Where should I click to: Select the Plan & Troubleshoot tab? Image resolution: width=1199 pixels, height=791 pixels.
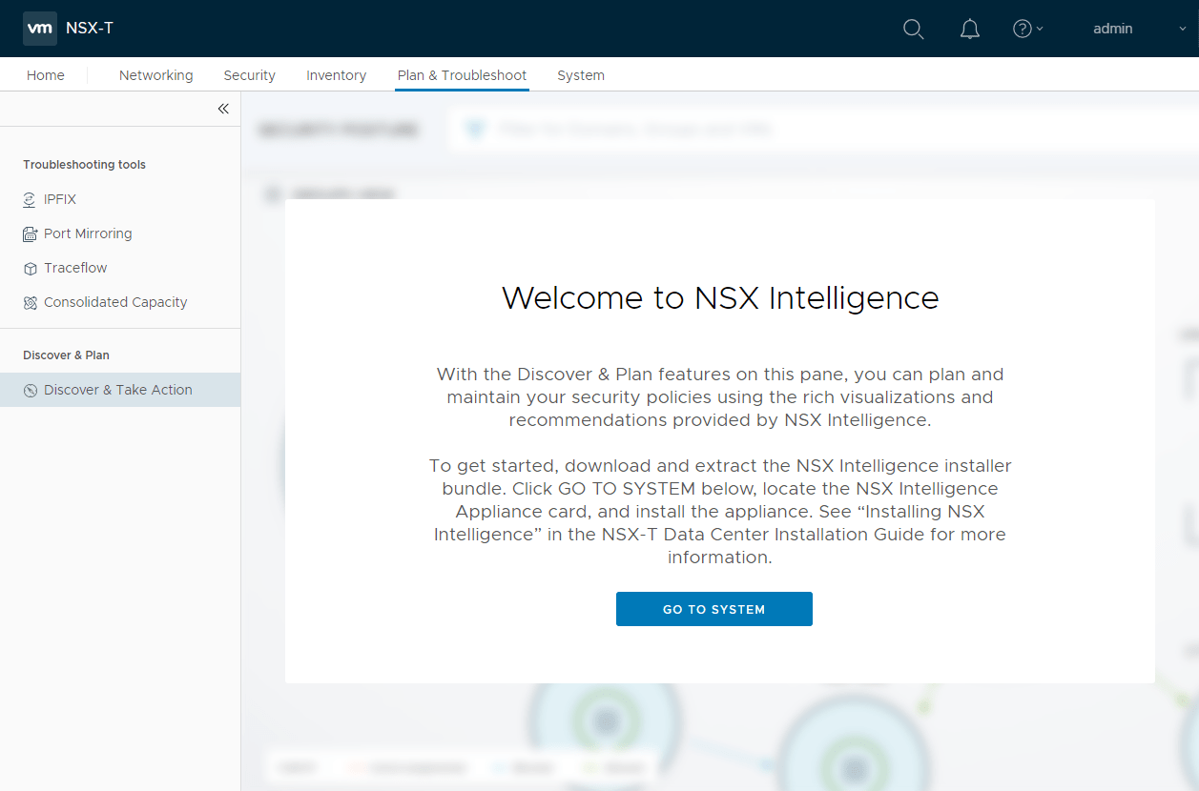463,75
